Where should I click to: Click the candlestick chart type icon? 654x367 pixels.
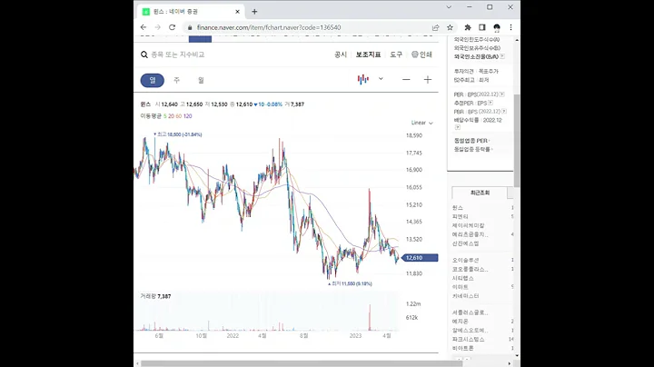point(362,79)
